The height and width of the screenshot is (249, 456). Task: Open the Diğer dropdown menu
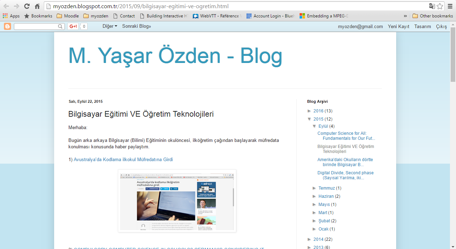click(x=110, y=26)
